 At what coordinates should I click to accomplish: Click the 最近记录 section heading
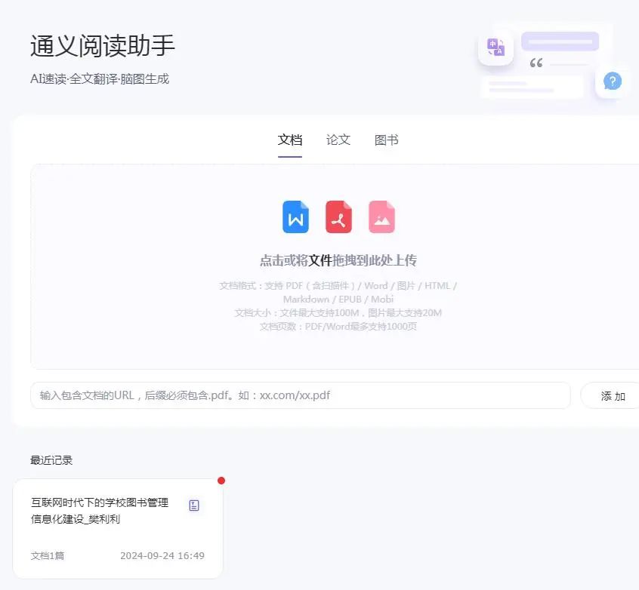tap(51, 459)
